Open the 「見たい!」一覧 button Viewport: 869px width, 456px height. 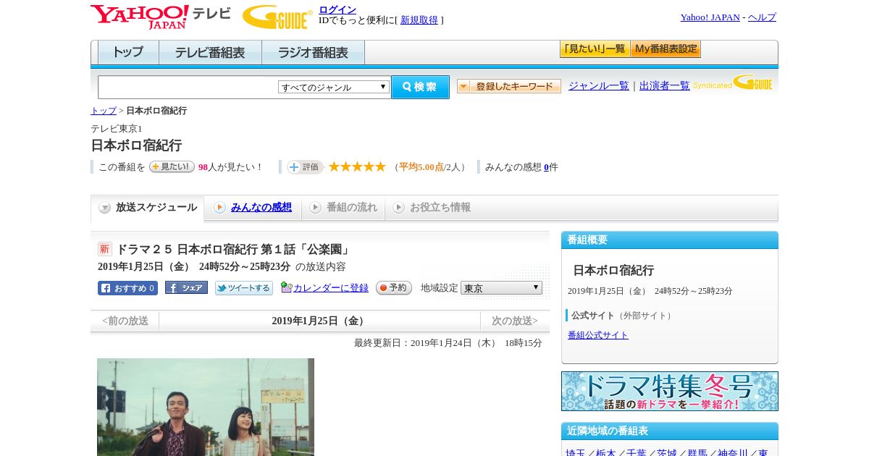pyautogui.click(x=595, y=49)
